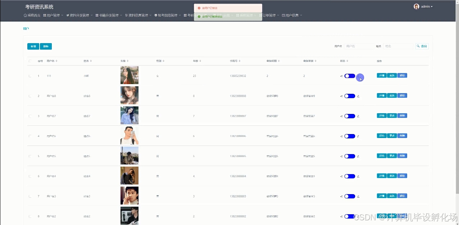
Task: Click 更改 for 用户名8 row
Action: click(x=392, y=96)
